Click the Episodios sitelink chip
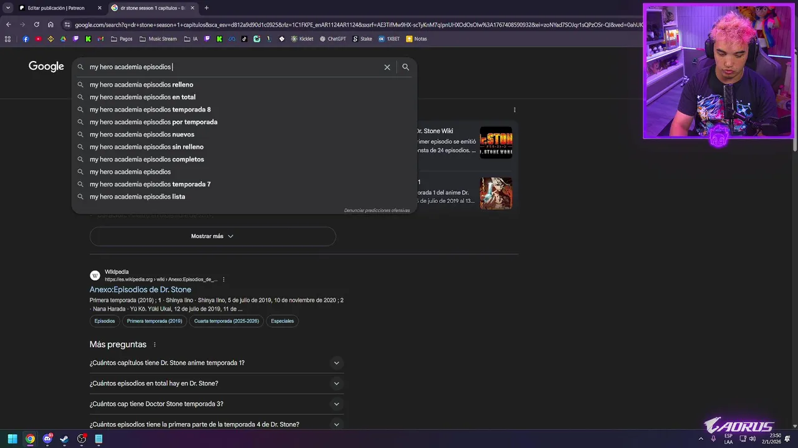Viewport: 798px width, 448px height. coord(105,321)
